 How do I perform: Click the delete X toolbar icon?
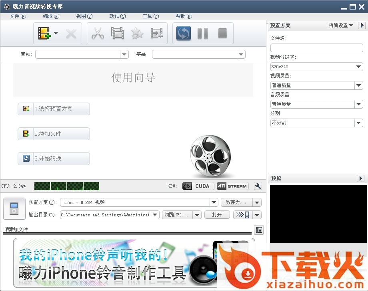pyautogui.click(x=71, y=34)
